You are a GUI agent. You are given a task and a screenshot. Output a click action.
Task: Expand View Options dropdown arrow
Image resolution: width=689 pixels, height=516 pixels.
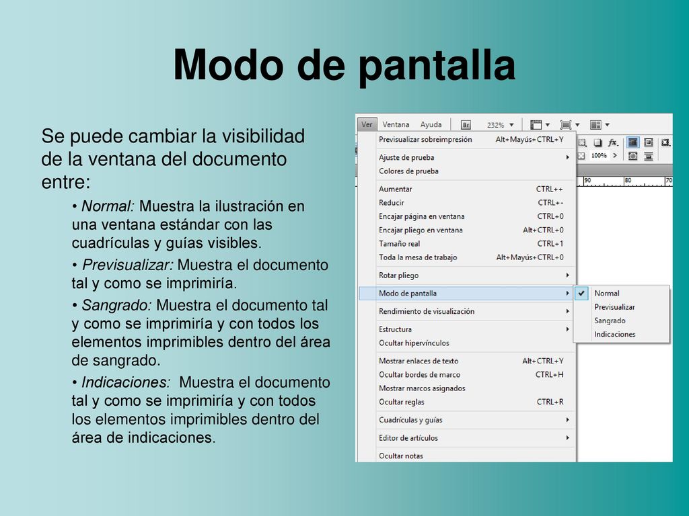tap(548, 125)
